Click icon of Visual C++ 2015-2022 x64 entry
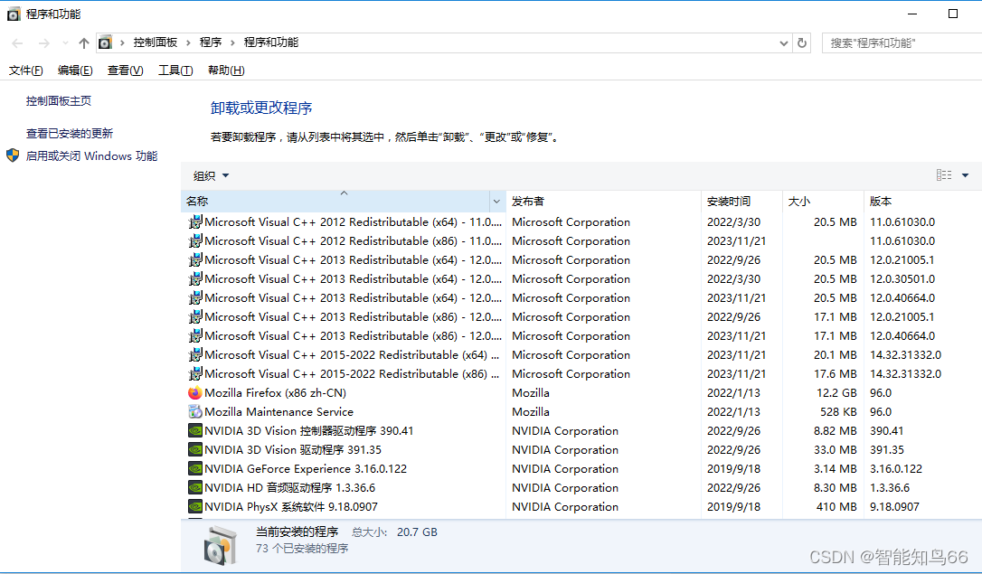The height and width of the screenshot is (574, 982). point(194,355)
